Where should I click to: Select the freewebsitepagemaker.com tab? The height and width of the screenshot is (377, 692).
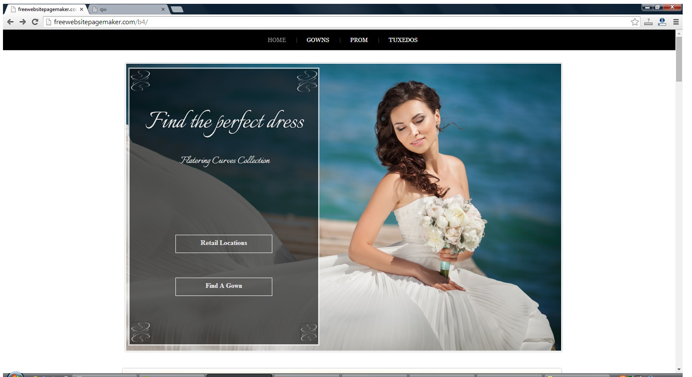coord(46,9)
